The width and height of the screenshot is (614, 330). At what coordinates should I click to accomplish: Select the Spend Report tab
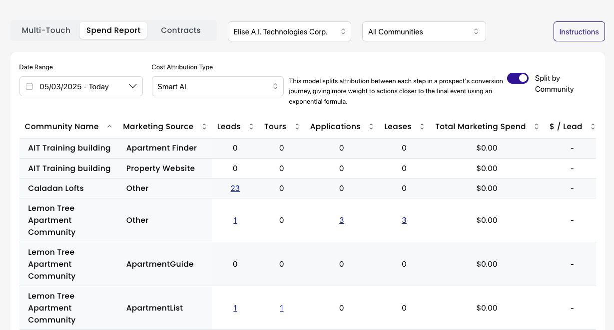pos(113,30)
